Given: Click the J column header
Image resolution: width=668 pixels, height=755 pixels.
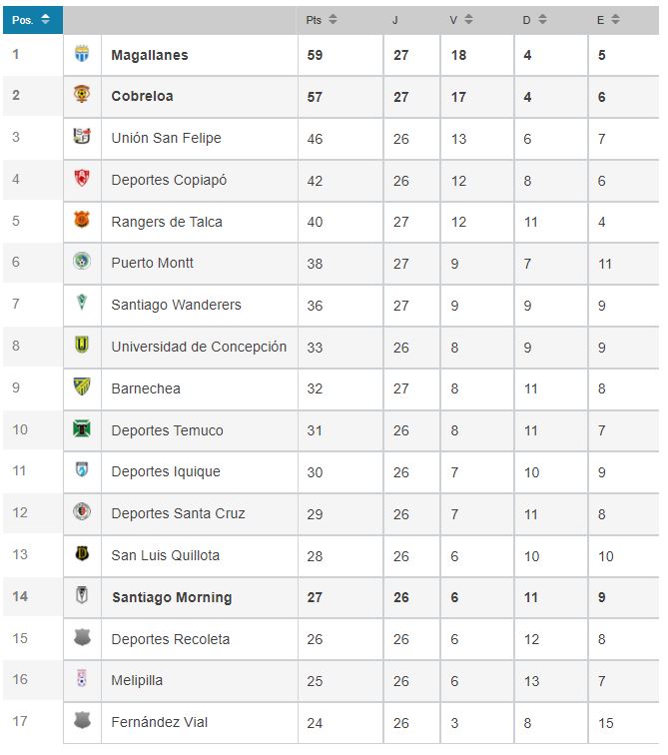Looking at the screenshot, I should tap(394, 20).
